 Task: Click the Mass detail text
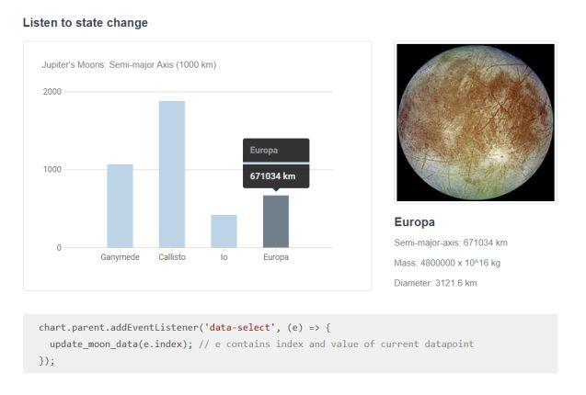[447, 263]
